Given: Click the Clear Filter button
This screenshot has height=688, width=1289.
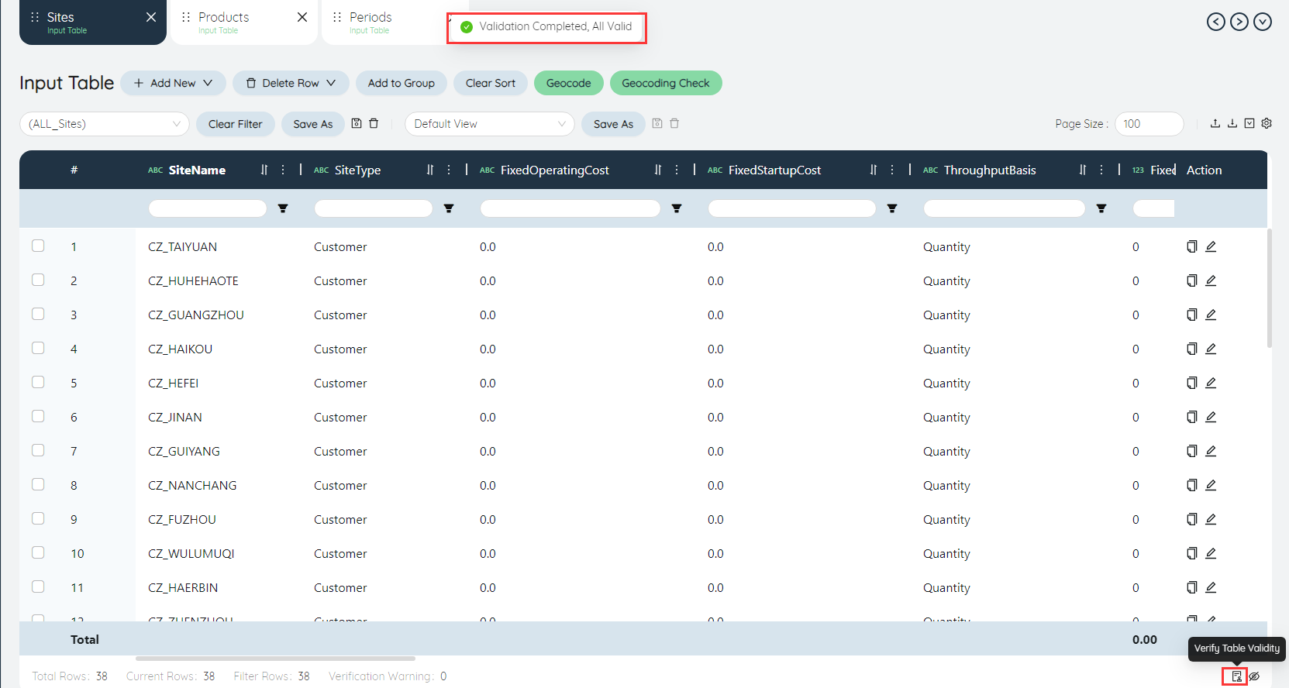Looking at the screenshot, I should pyautogui.click(x=236, y=124).
